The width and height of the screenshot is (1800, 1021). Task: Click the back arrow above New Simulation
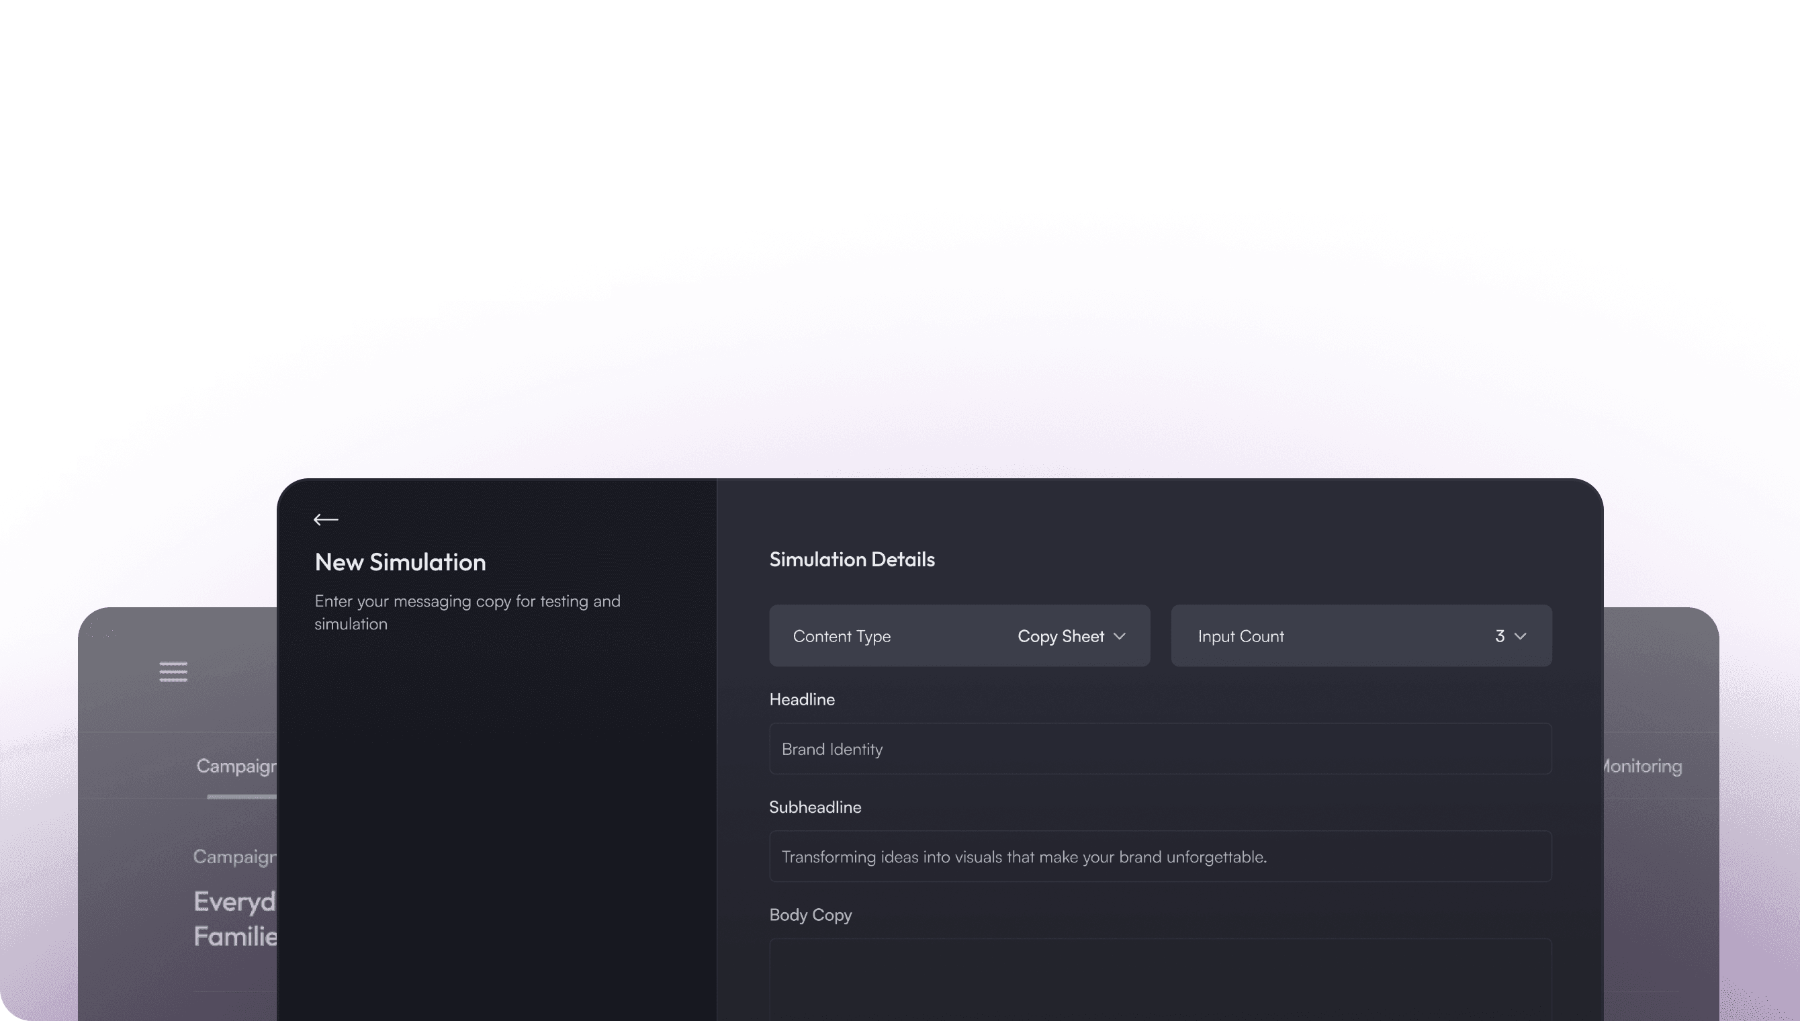[326, 520]
